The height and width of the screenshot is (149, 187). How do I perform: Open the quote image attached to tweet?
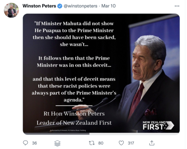coord(101,74)
